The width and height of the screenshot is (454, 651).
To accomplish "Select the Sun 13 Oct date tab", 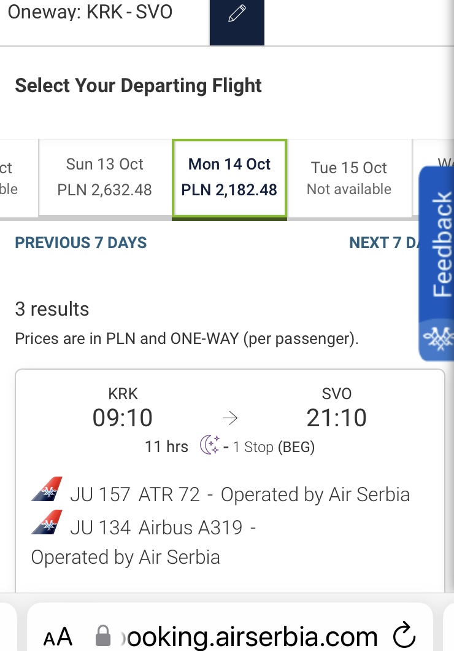I will pos(104,177).
